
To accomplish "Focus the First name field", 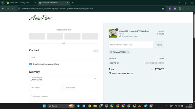I will click(46, 88).
